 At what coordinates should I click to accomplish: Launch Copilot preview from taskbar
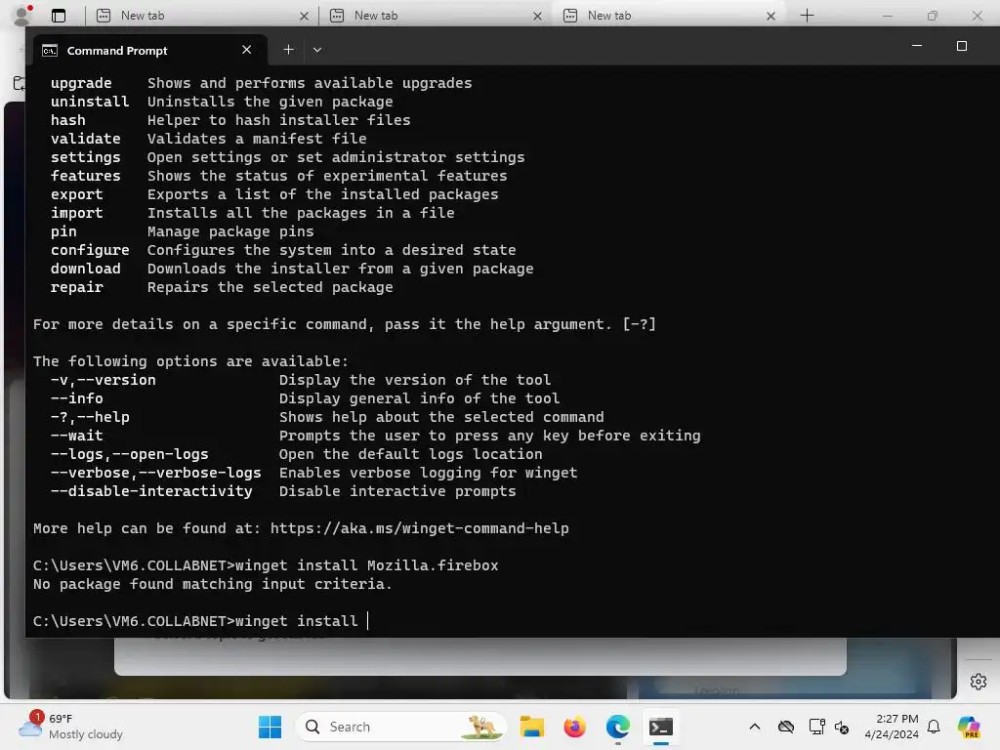[969, 727]
